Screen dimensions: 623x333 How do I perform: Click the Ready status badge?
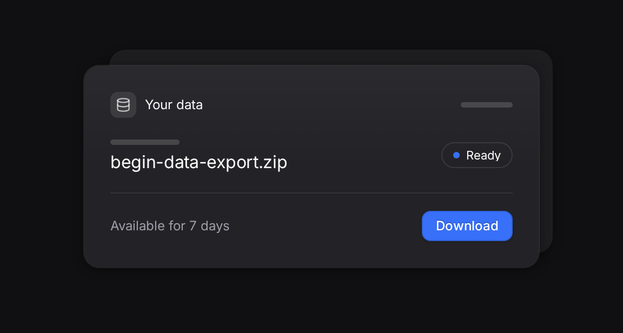(x=477, y=155)
